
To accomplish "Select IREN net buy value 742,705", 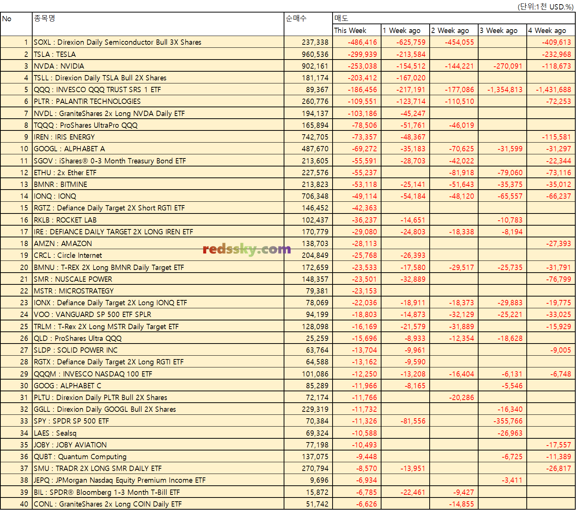I will (315, 137).
